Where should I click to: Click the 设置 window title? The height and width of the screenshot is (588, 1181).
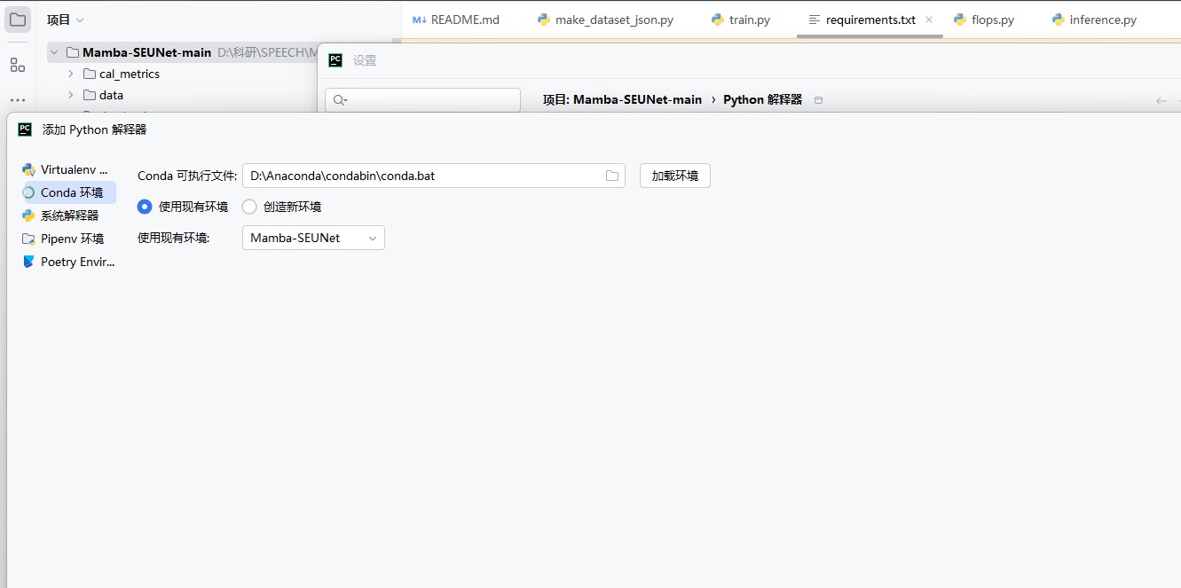click(365, 60)
